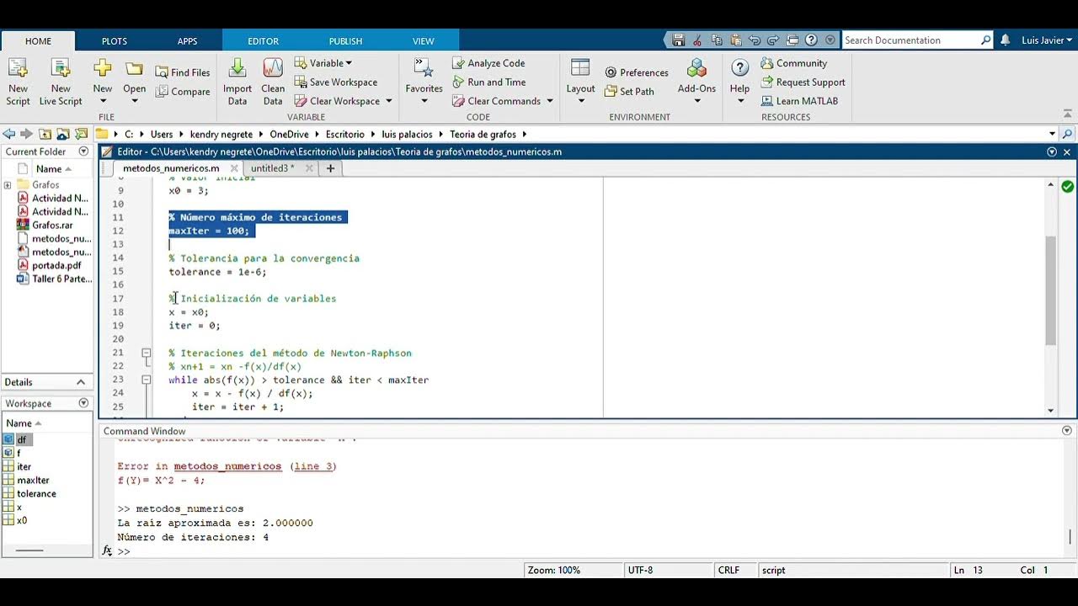1078x606 pixels.
Task: Select the maxIter variable in Workspace
Action: (x=33, y=480)
